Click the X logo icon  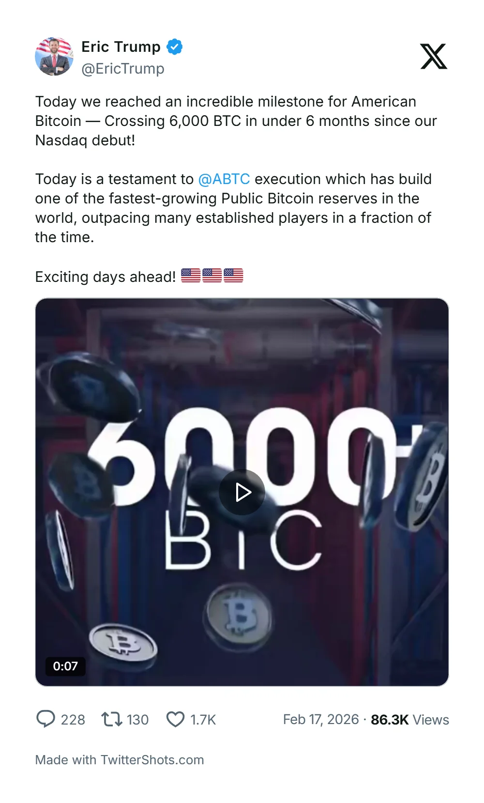[x=434, y=57]
